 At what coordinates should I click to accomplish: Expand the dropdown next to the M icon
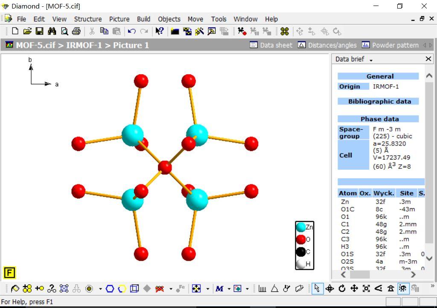click(x=229, y=289)
